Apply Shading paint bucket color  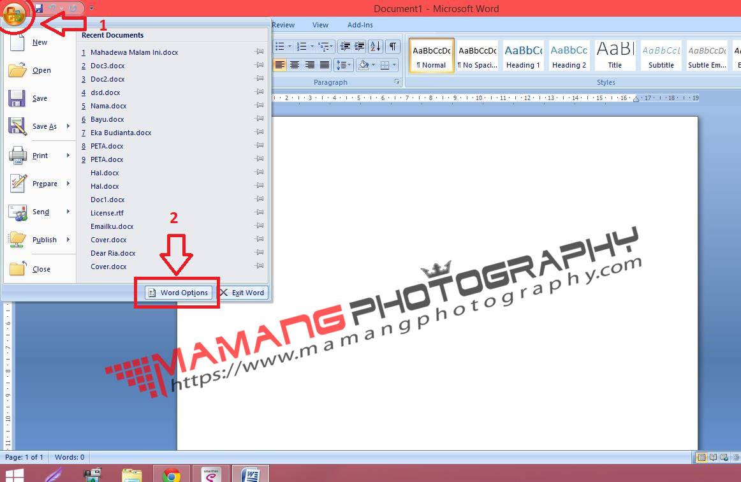point(363,65)
